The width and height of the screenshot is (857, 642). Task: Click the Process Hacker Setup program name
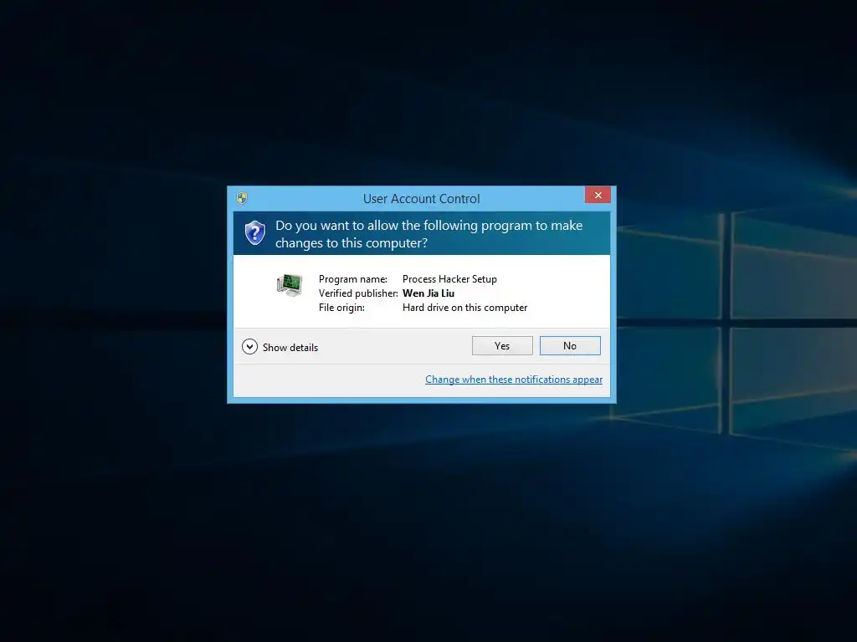449,279
